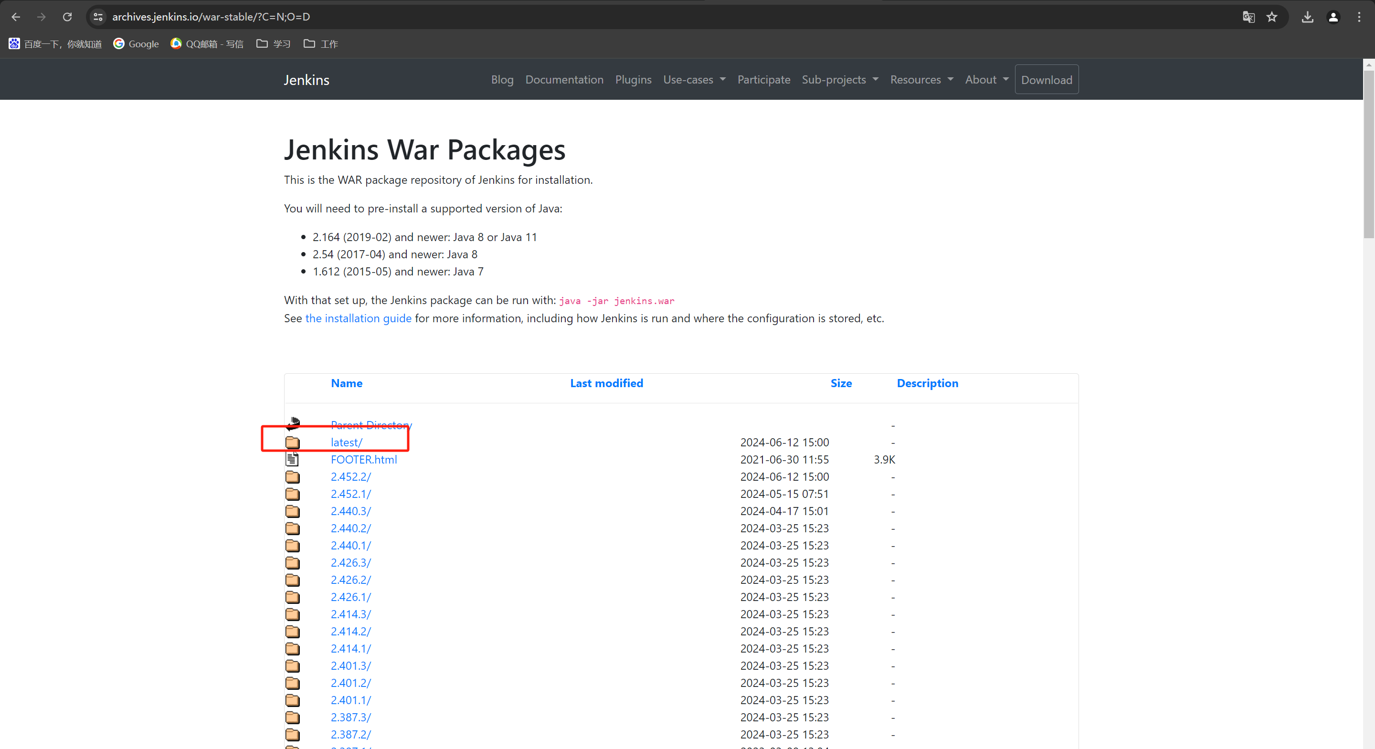Open the 工作 bookmarks folder
This screenshot has width=1375, height=749.
click(x=321, y=44)
